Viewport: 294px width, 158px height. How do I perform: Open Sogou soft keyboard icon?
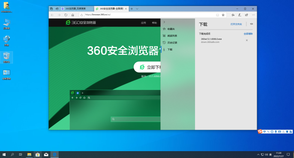(279, 132)
